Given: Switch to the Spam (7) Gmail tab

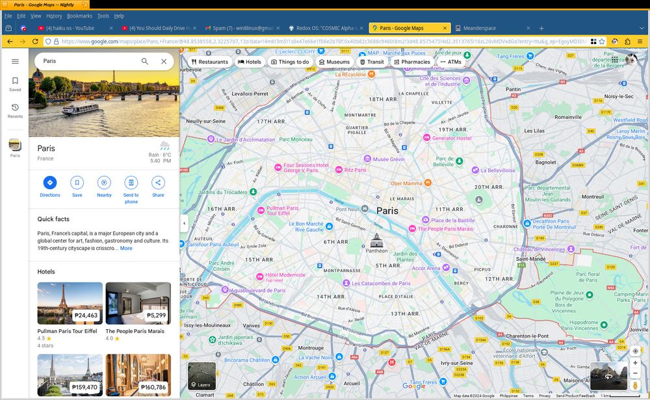Looking at the screenshot, I should (242, 28).
